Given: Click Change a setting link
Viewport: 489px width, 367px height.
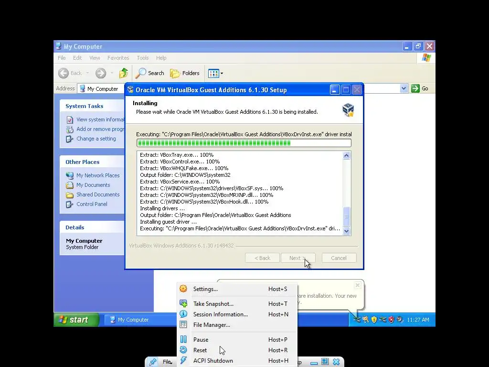Looking at the screenshot, I should coord(96,139).
